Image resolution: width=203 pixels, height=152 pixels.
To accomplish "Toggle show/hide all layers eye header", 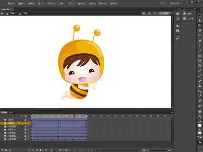I will pyautogui.click(x=22, y=117).
